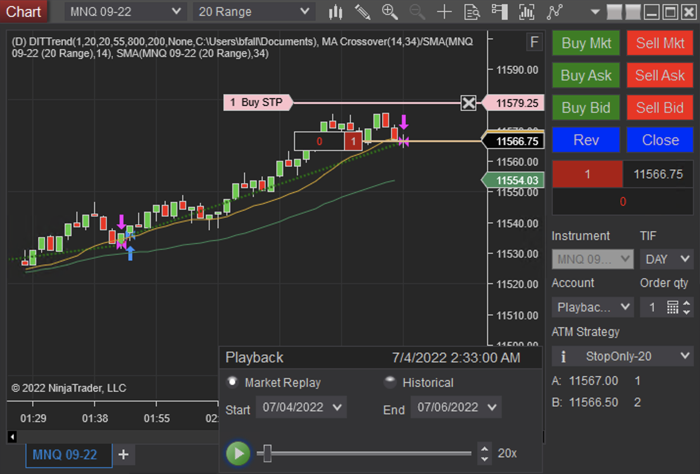This screenshot has height=474, width=700.
Task: Open the strategies line-nodes icon
Action: coord(554,12)
